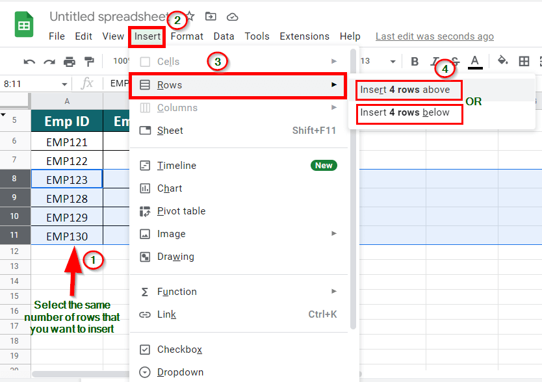Select Image from the Insert menu
542x382 pixels.
pos(239,234)
